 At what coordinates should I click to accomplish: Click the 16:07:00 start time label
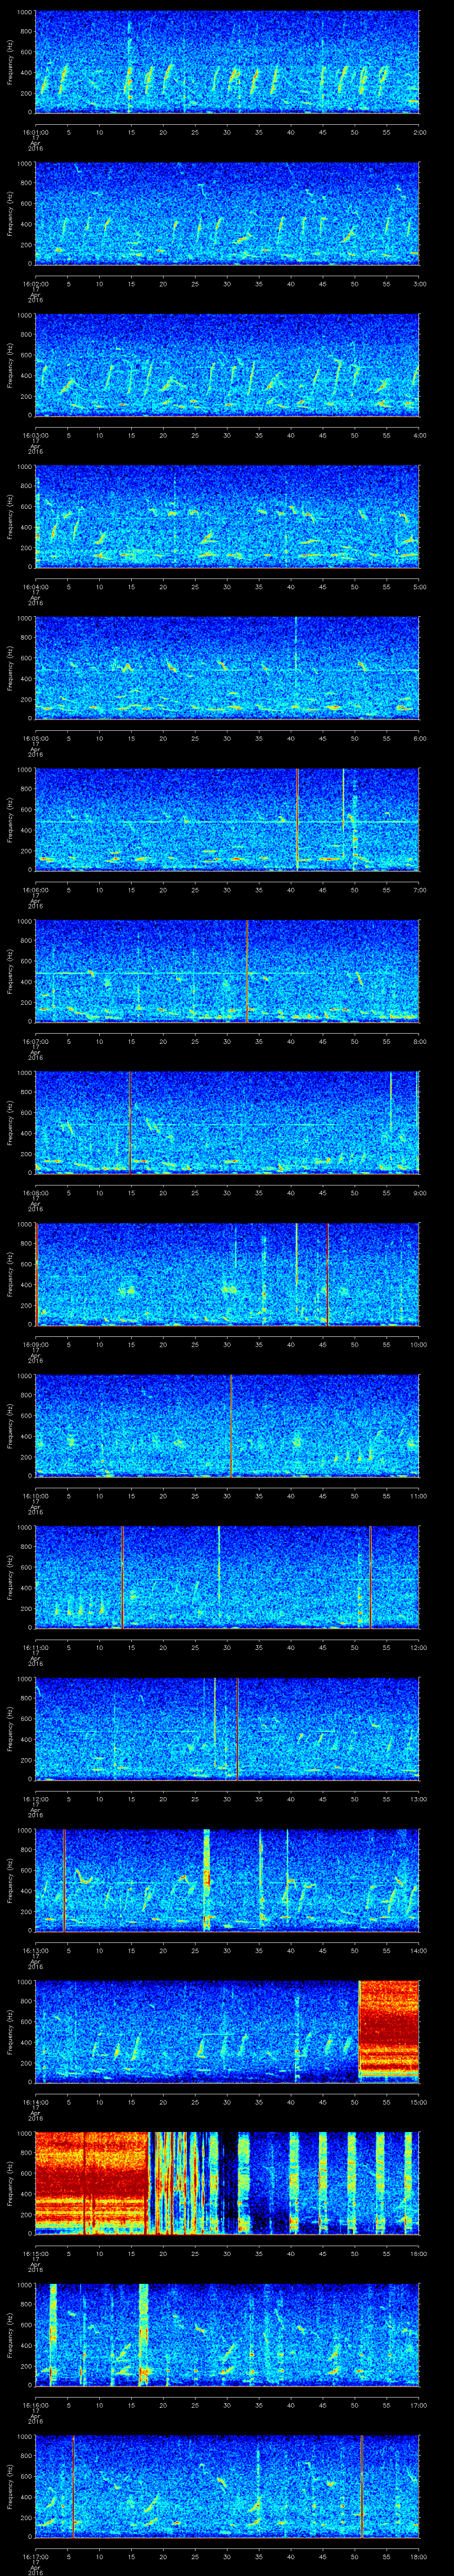coord(35,1041)
